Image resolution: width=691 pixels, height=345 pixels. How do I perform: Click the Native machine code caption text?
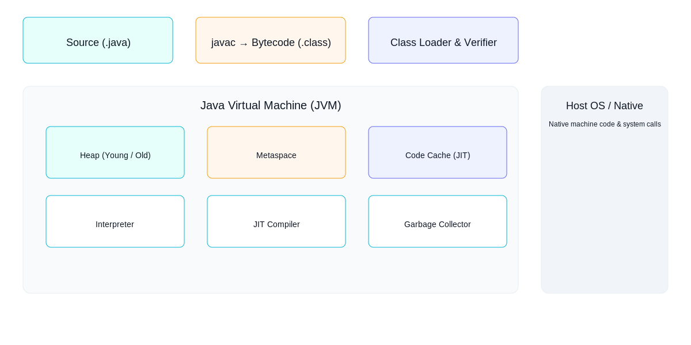pyautogui.click(x=605, y=124)
